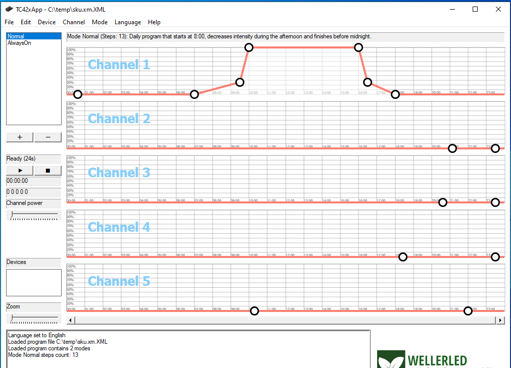Start the program with the Play button
The width and height of the screenshot is (511, 368).
tap(19, 170)
